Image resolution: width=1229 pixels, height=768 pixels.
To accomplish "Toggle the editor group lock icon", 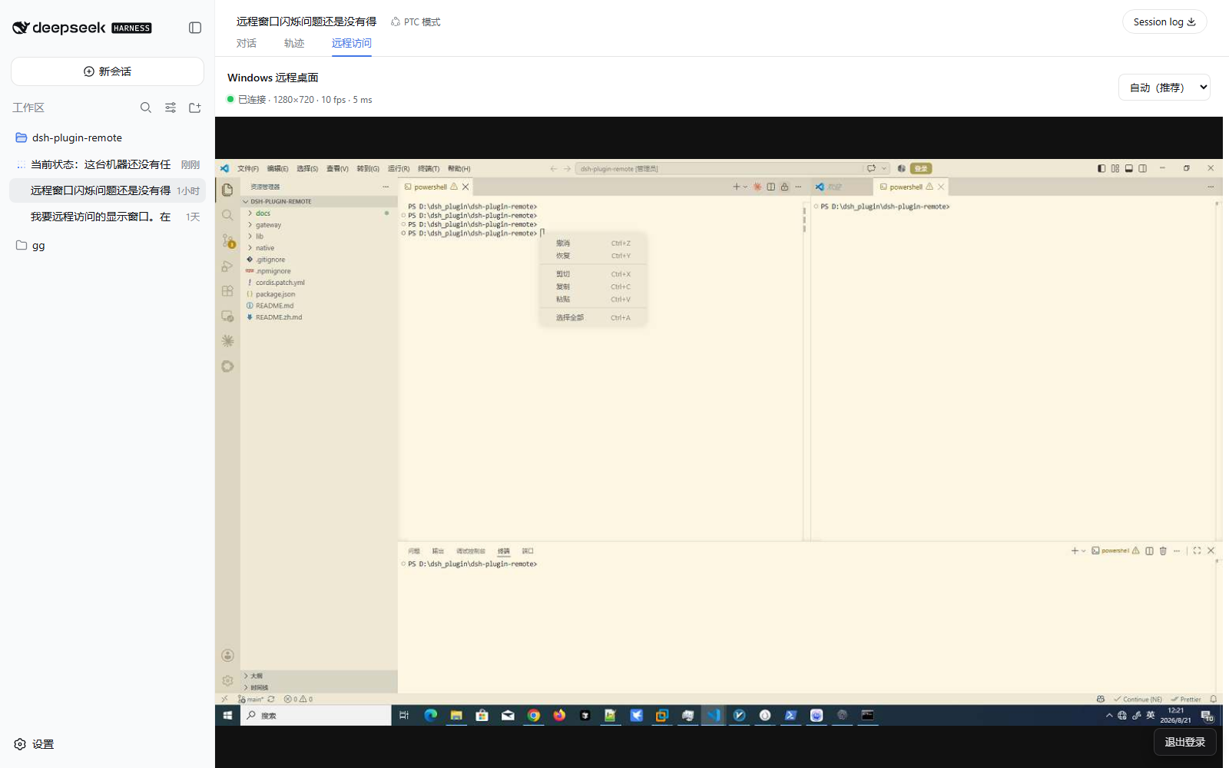I will point(784,187).
